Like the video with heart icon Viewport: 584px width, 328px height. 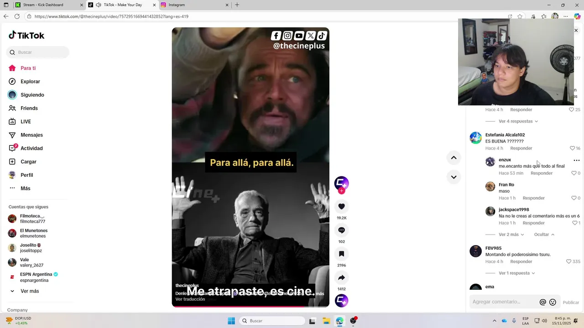(x=341, y=206)
